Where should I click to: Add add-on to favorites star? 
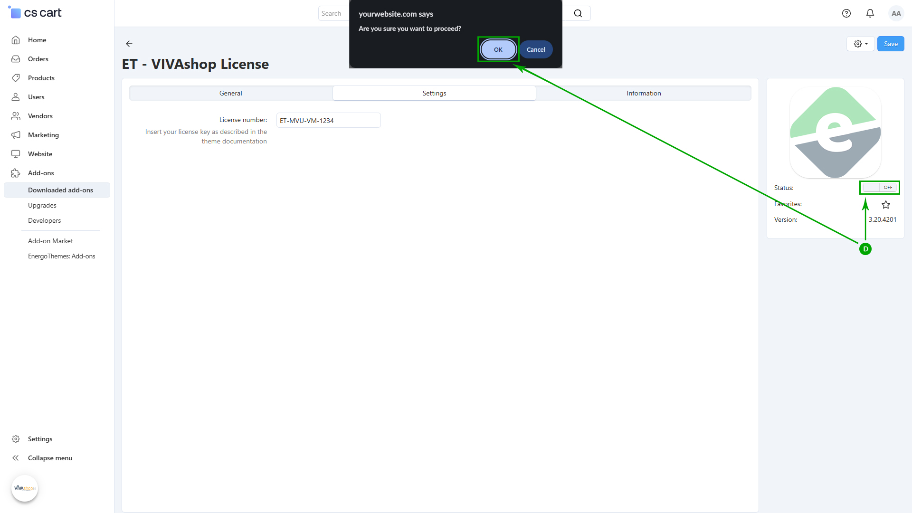(885, 205)
